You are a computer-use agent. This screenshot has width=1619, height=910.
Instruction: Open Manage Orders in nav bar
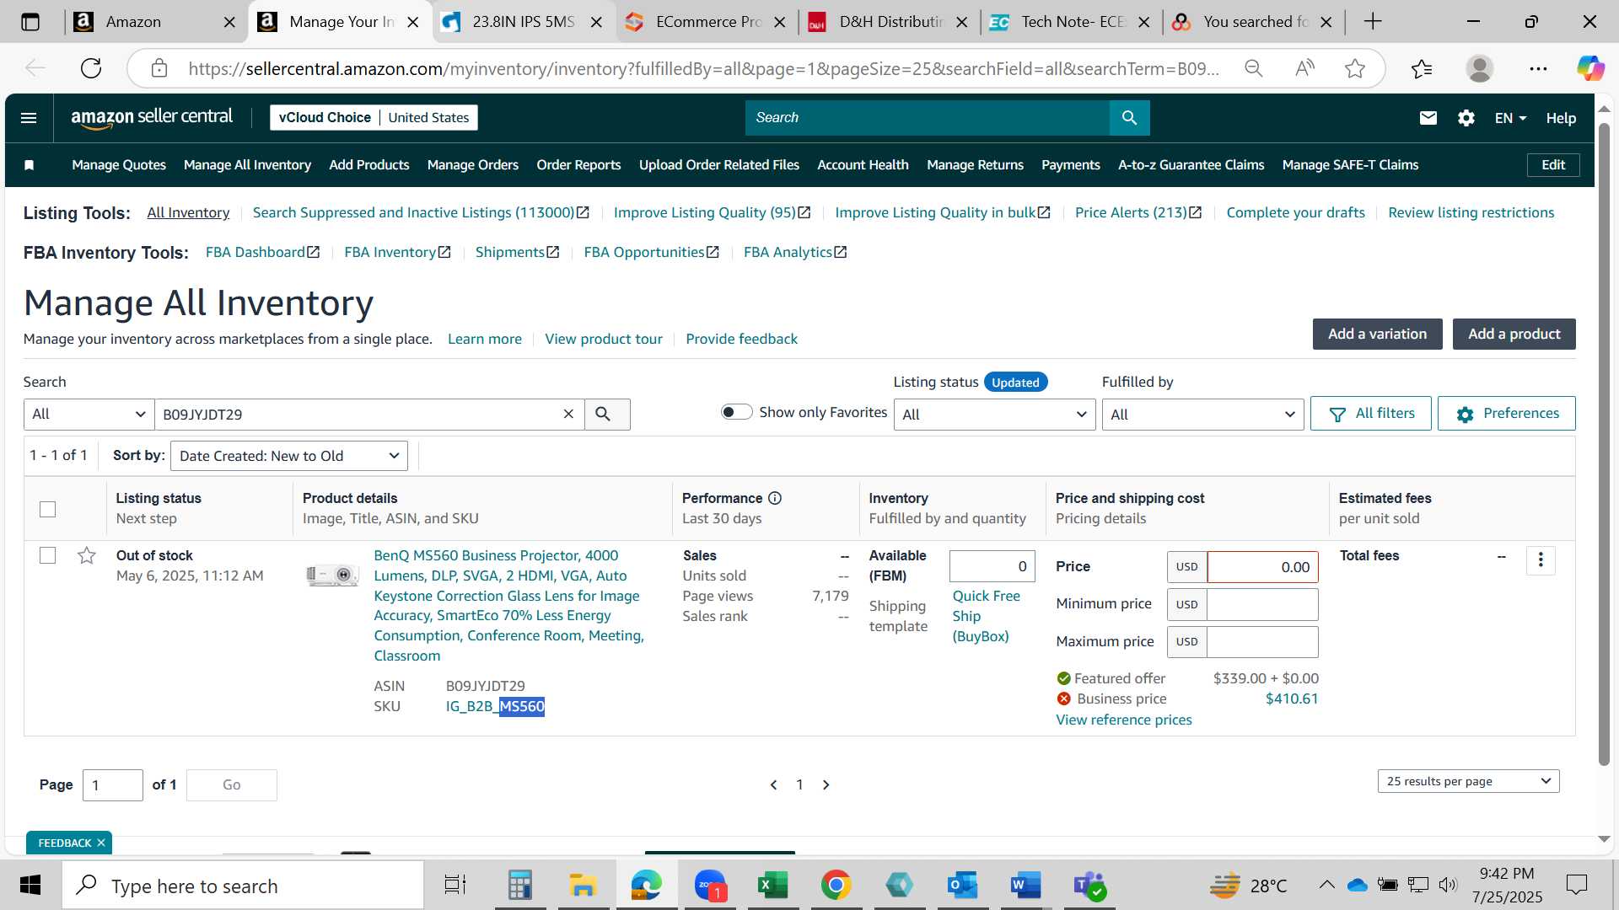pyautogui.click(x=472, y=165)
